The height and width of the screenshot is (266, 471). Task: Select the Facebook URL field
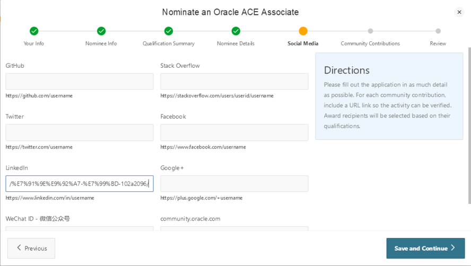tap(234, 132)
